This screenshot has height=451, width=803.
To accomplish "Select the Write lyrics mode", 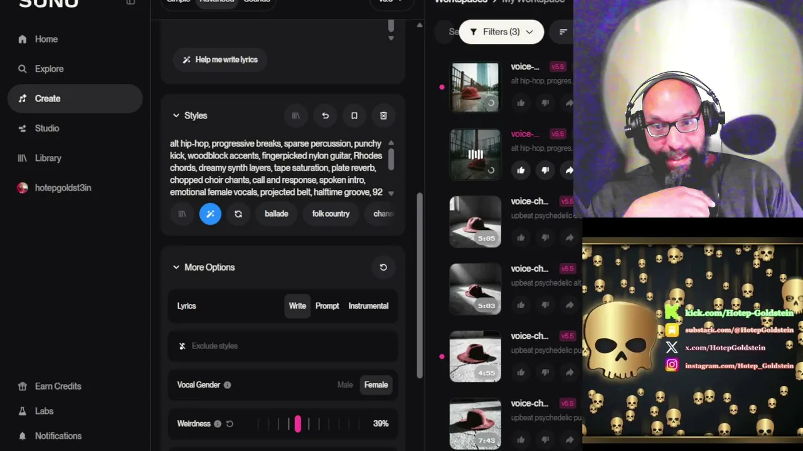I will [297, 306].
